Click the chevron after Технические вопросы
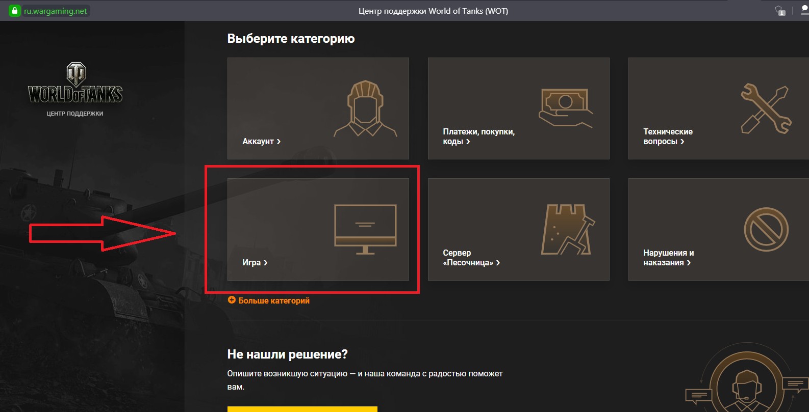Image resolution: width=809 pixels, height=412 pixels. point(682,142)
